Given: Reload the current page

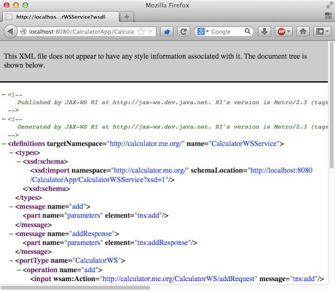Looking at the screenshot, I should 183,32.
